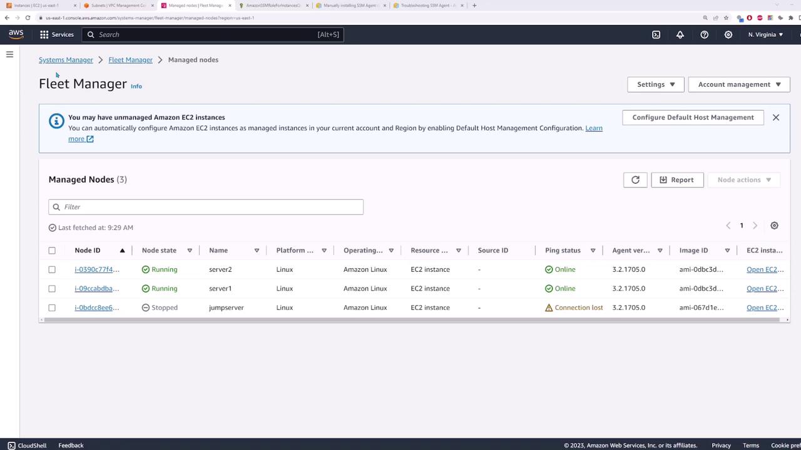Screen dimensions: 801x450
Task: Click the Report button
Action: pos(677,180)
